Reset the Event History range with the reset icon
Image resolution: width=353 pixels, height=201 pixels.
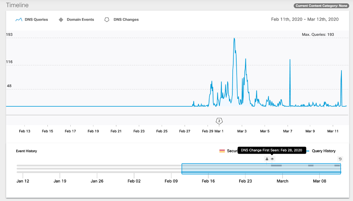[x=340, y=159]
